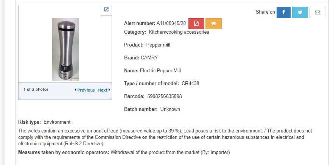This screenshot has height=165, width=336.
Task: Show the Next photo
Action: 104,90
